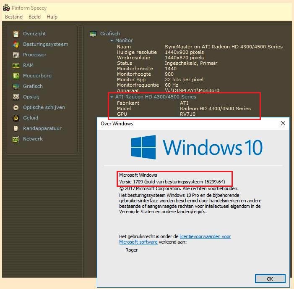The height and width of the screenshot is (289, 294).
Task: Click the Monitorhoogte label
Action: (x=134, y=74)
